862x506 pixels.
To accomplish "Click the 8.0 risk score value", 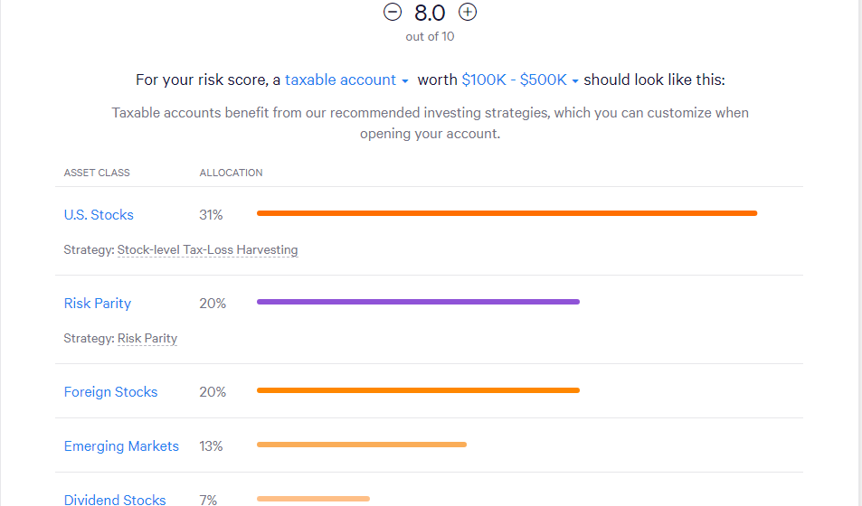I will [430, 13].
